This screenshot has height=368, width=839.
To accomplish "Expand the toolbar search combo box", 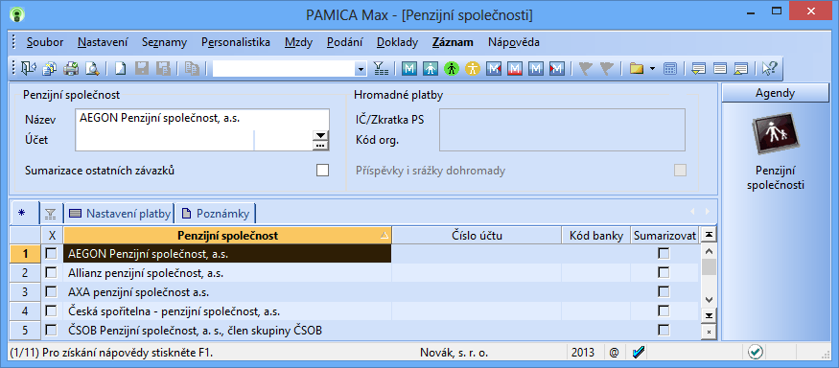I will [x=361, y=69].
